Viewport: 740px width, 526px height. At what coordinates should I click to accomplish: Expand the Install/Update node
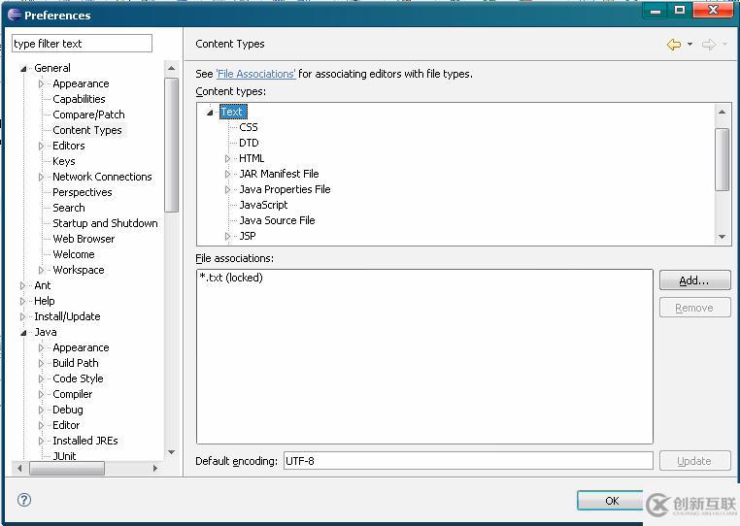coord(22,317)
